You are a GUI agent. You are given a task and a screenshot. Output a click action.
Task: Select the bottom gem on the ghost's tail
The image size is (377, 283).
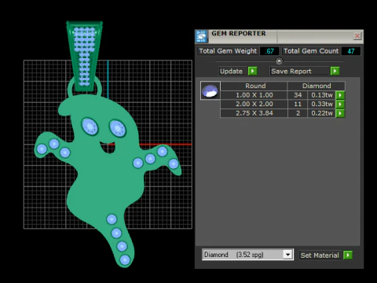pyautogui.click(x=125, y=260)
